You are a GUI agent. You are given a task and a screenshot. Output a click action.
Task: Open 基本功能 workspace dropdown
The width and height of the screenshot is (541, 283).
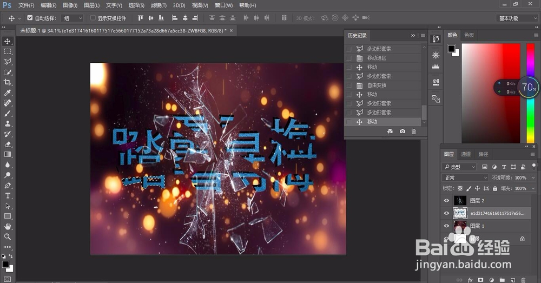(x=517, y=18)
